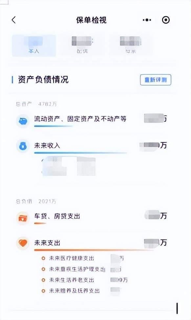
Task: Click the 资产负债情况 section heading
Action: pos(43,80)
